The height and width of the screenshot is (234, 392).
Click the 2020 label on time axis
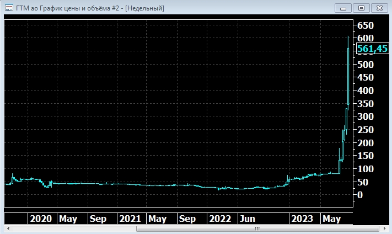click(41, 219)
